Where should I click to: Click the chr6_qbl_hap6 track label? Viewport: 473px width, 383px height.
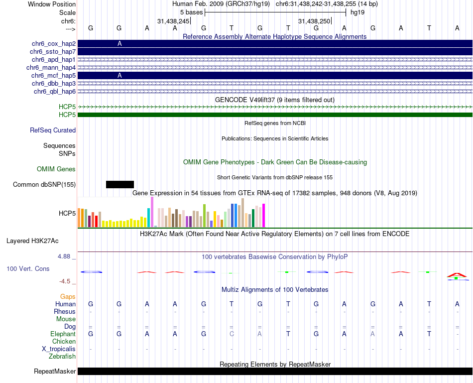click(x=55, y=92)
